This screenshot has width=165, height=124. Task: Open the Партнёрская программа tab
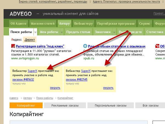point(116,24)
